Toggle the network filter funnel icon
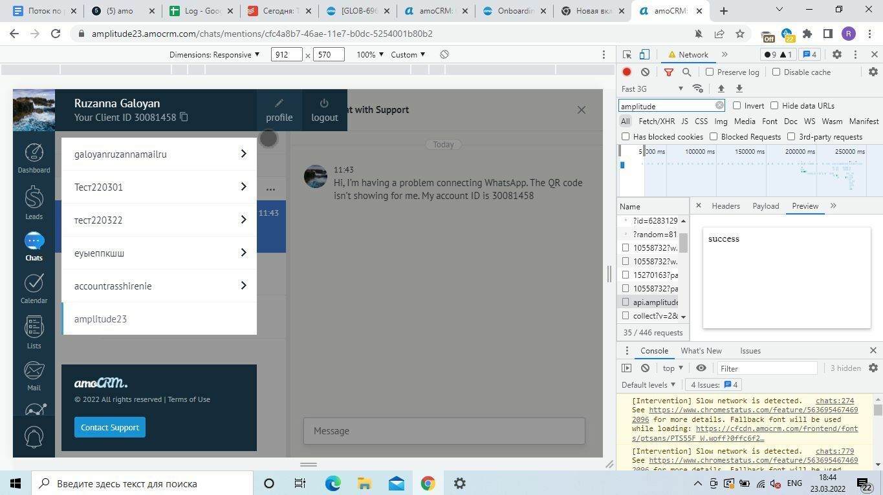The width and height of the screenshot is (883, 495). [x=669, y=72]
